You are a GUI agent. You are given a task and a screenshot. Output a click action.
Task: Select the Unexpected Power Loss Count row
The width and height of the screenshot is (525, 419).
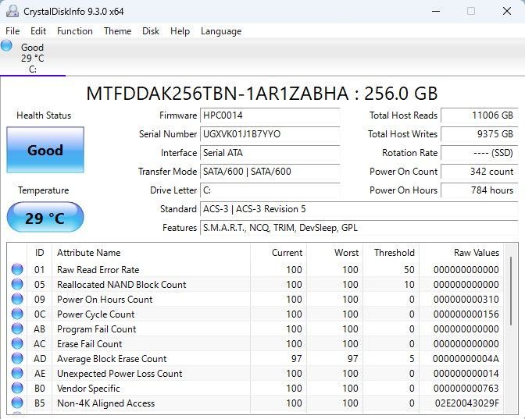(x=255, y=373)
